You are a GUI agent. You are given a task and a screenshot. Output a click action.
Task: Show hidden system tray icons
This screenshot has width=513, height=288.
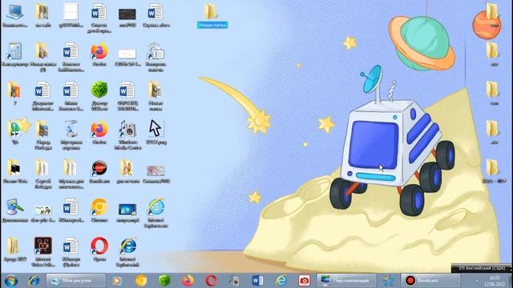point(477,282)
